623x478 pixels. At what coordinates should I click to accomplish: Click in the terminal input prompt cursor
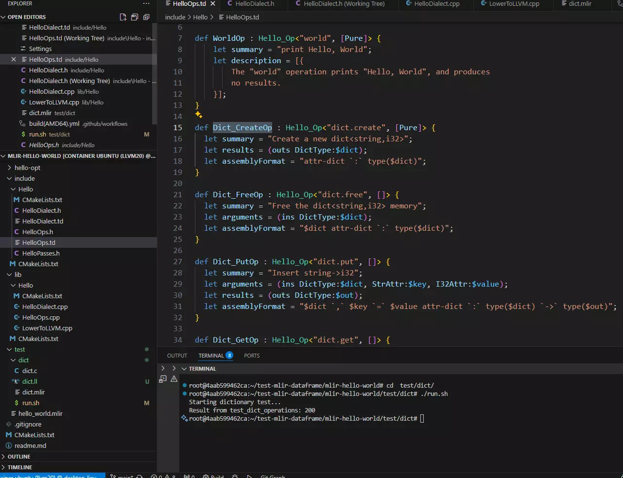coord(422,418)
